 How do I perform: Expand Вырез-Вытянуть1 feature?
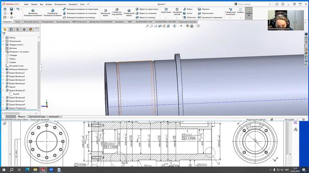tap(3, 73)
